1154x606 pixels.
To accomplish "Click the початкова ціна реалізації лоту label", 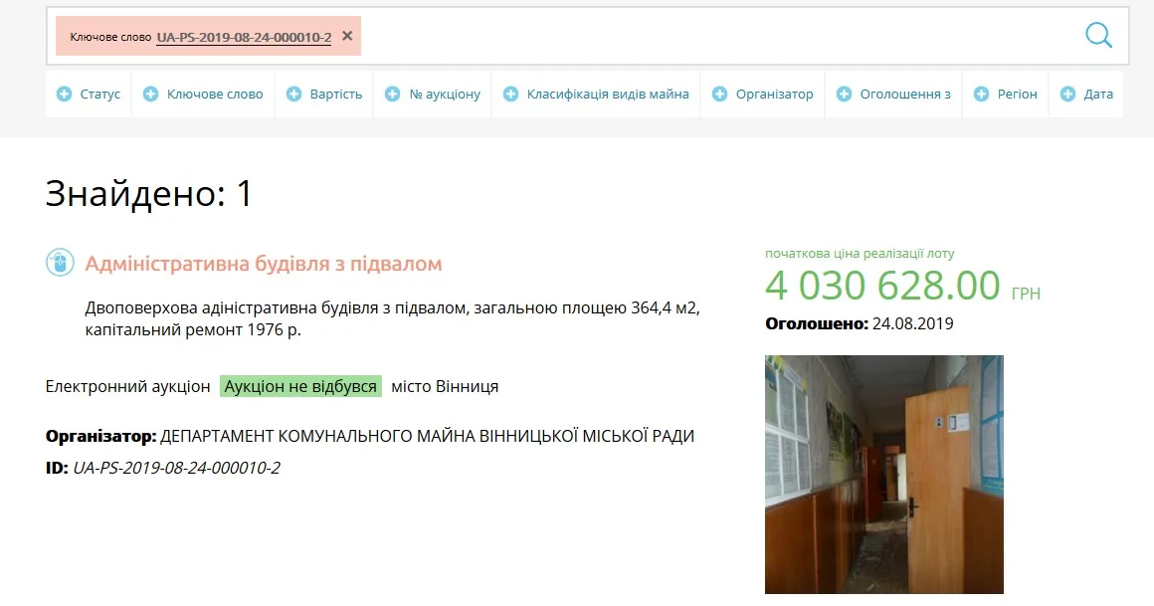I will coord(860,254).
